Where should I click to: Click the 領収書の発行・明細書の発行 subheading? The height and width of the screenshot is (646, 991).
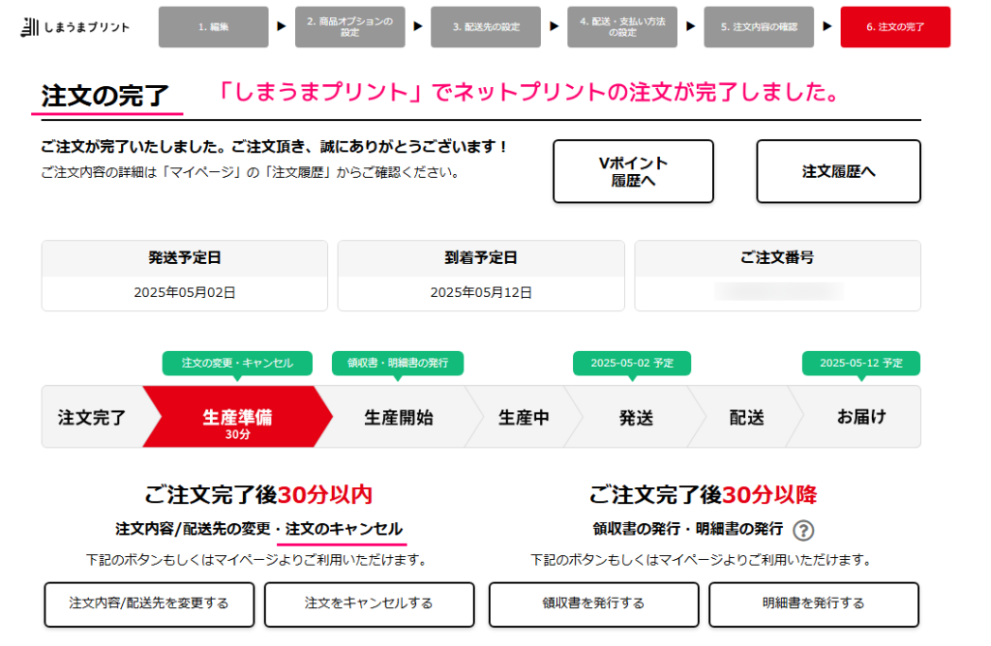pyautogui.click(x=688, y=529)
